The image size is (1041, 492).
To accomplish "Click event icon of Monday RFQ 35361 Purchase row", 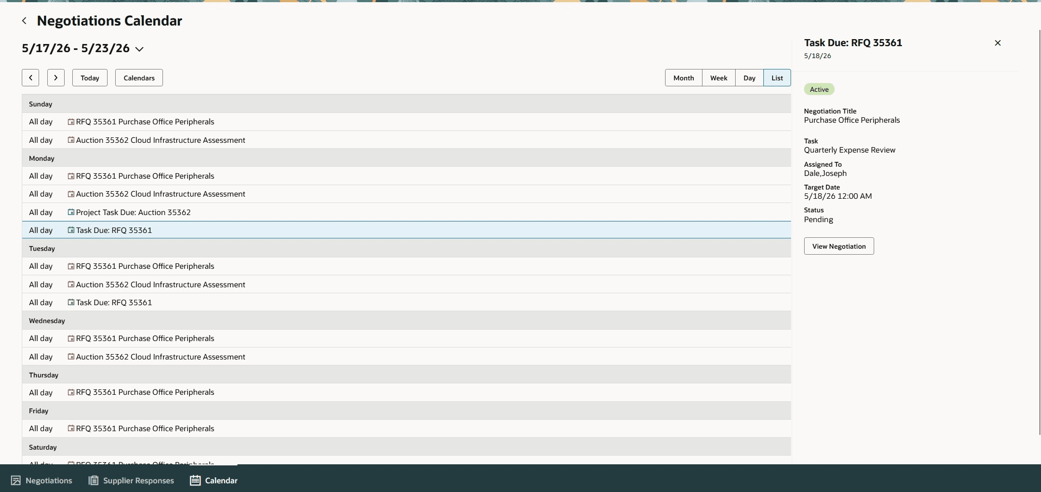I will pyautogui.click(x=71, y=176).
